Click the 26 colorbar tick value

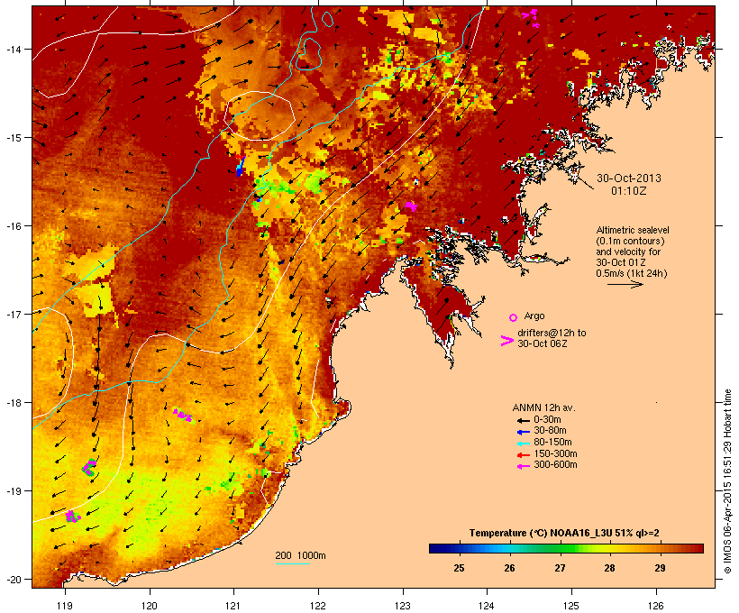pyautogui.click(x=509, y=568)
